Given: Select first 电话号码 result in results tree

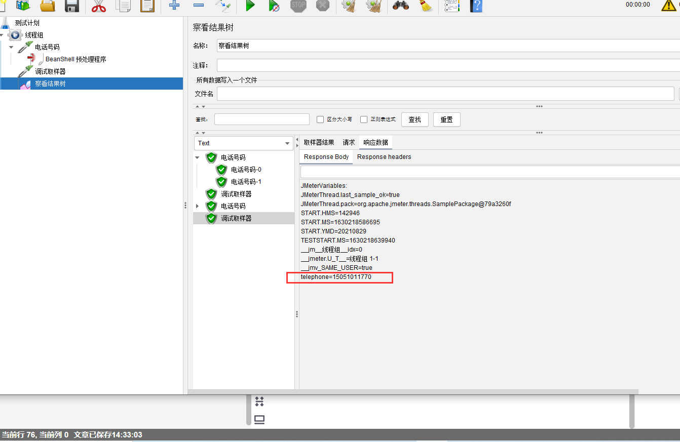Looking at the screenshot, I should pyautogui.click(x=233, y=157).
